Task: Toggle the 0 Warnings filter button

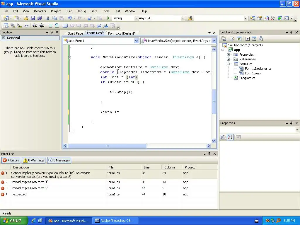Action: click(34, 160)
